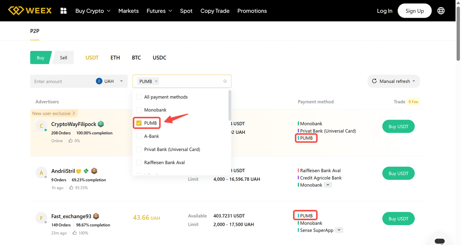Viewport: 461px width, 245px height.
Task: Click the globe language icon
Action: pyautogui.click(x=441, y=11)
